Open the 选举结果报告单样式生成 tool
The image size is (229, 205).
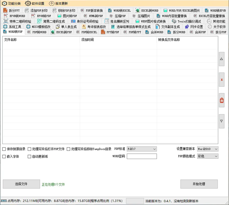coord(131,27)
